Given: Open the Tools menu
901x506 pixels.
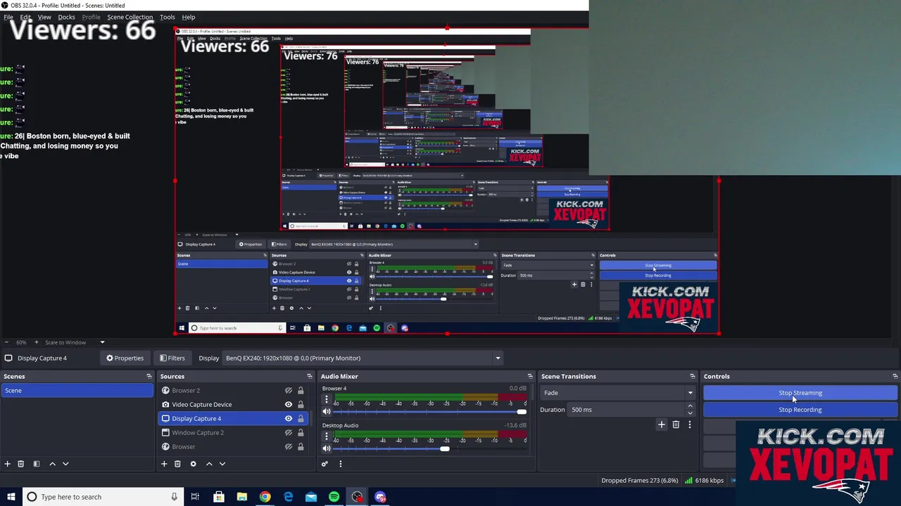Looking at the screenshot, I should (168, 17).
